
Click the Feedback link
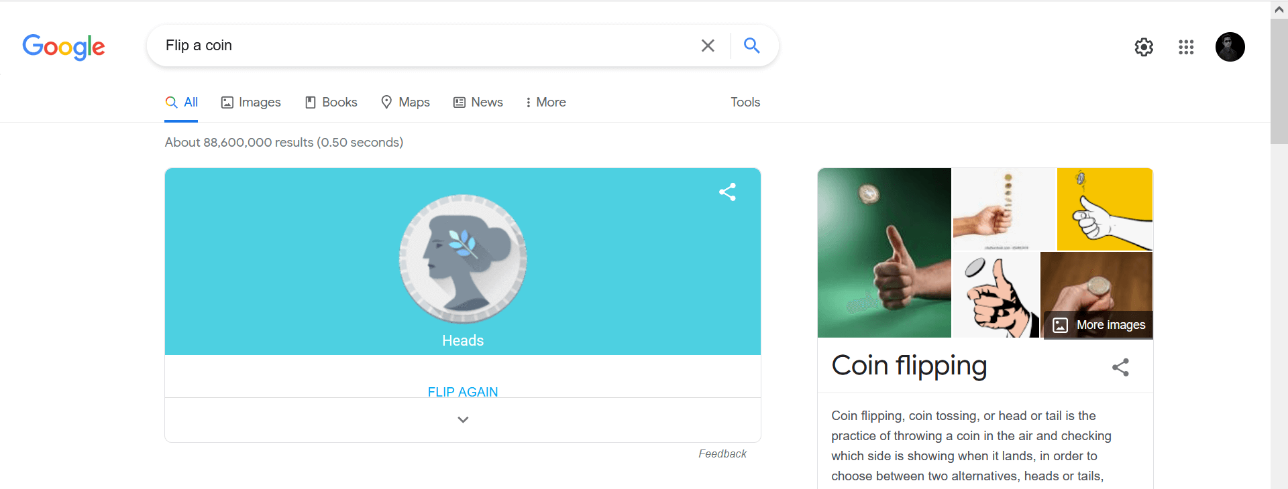(722, 454)
